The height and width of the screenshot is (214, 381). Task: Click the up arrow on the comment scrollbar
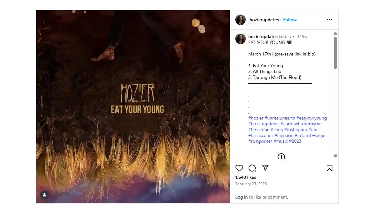(x=335, y=33)
